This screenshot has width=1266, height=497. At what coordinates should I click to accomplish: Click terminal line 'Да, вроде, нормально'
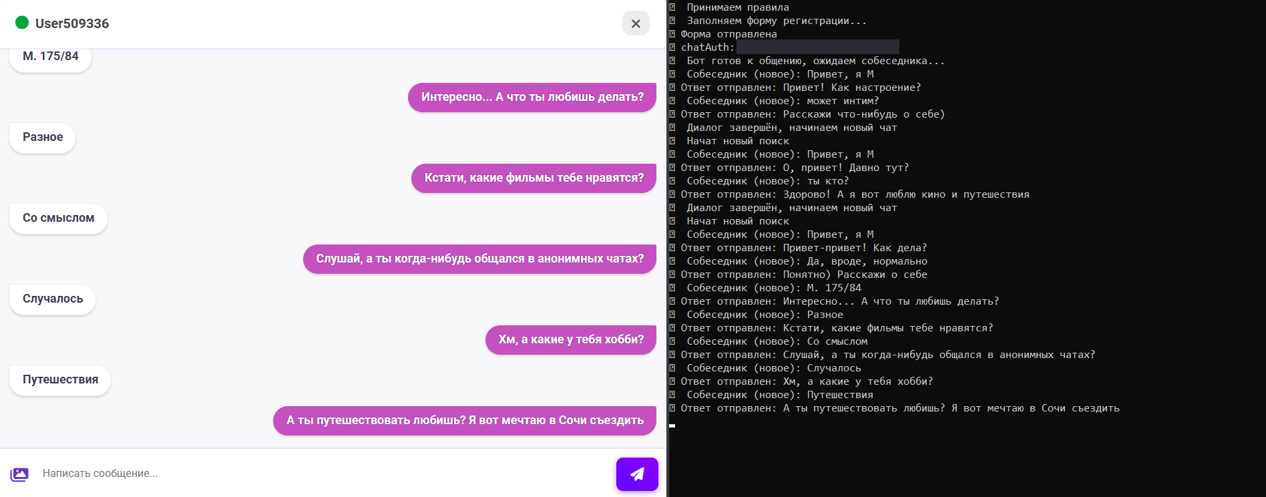click(x=799, y=261)
